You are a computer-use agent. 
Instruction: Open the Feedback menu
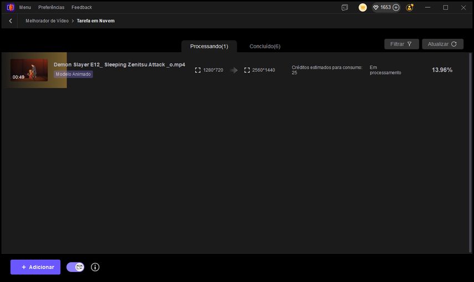81,7
